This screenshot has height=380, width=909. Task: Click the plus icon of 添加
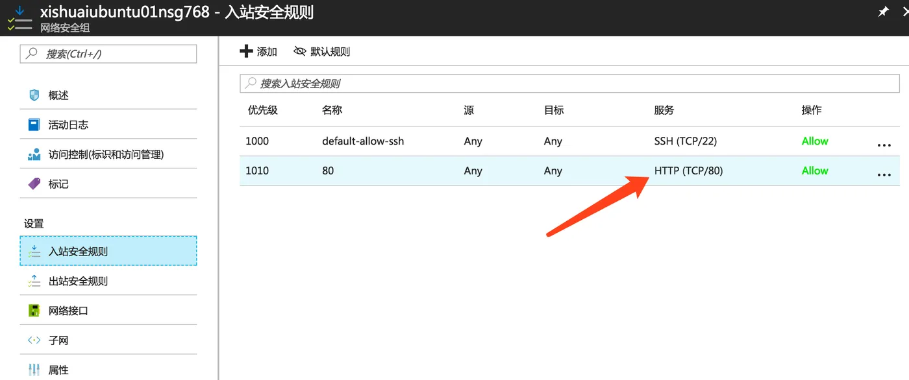tap(246, 51)
